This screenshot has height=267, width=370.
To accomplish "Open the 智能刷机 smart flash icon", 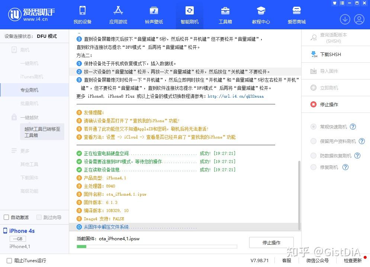I will pyautogui.click(x=190, y=11).
